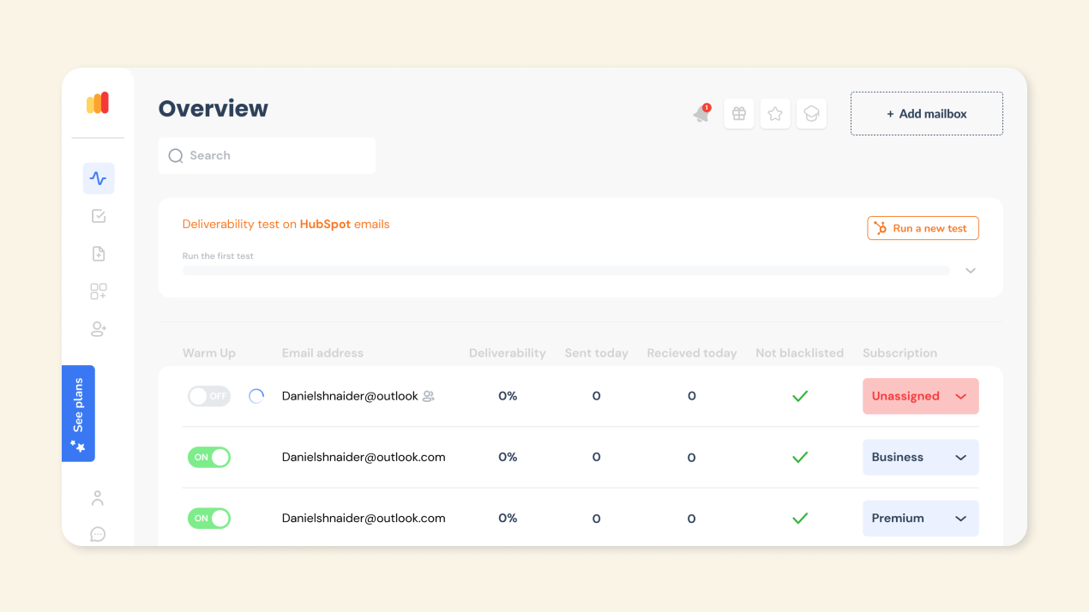Click the add document icon in sidebar
This screenshot has height=612, width=1089.
(98, 253)
